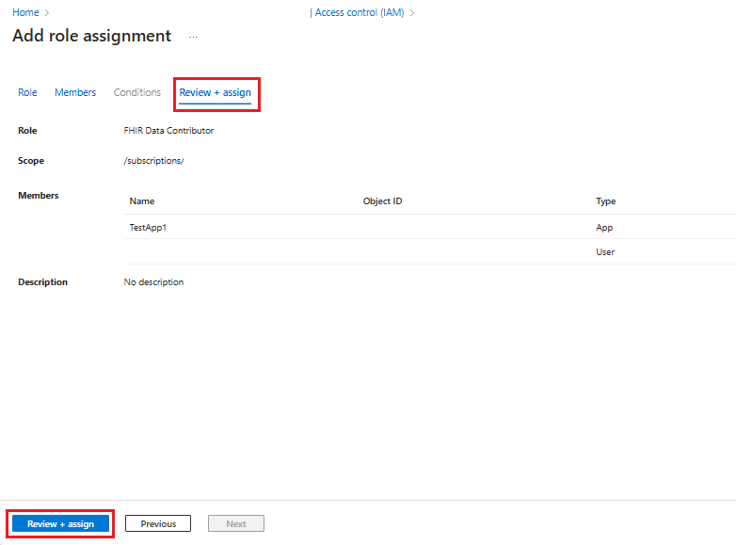
Task: Click the chevron after Access control (IAM)
Action: 412,13
